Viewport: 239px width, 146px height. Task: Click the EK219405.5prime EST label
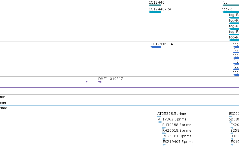click(178, 142)
